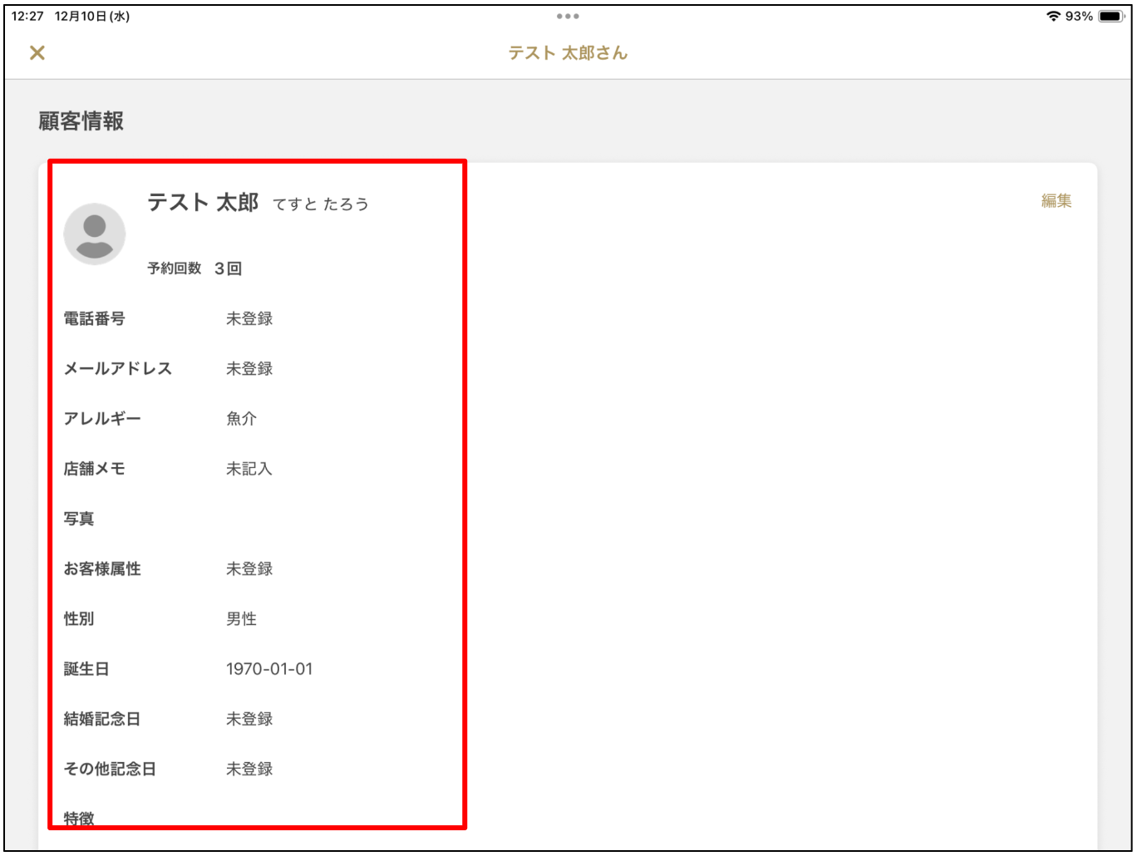Click the 特徴 label at the bottom
1137x856 pixels.
[79, 818]
